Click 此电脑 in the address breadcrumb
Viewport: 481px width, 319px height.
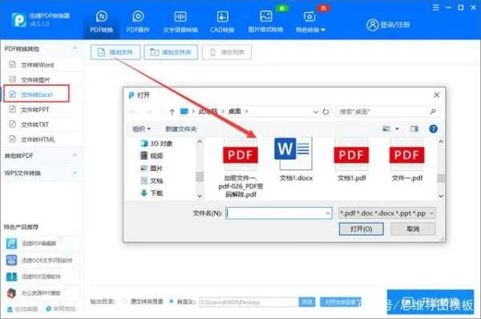tap(208, 111)
